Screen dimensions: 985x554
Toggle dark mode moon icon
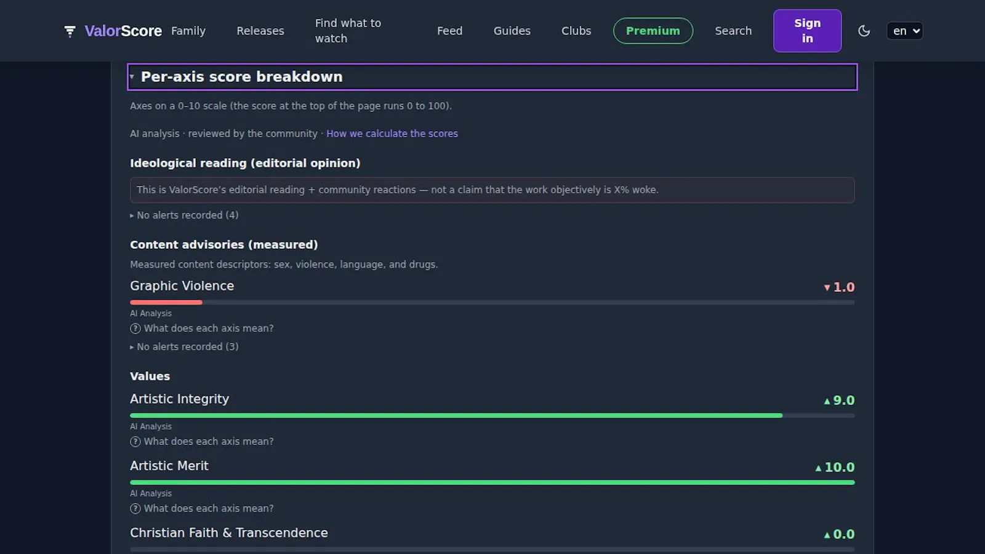click(x=864, y=31)
